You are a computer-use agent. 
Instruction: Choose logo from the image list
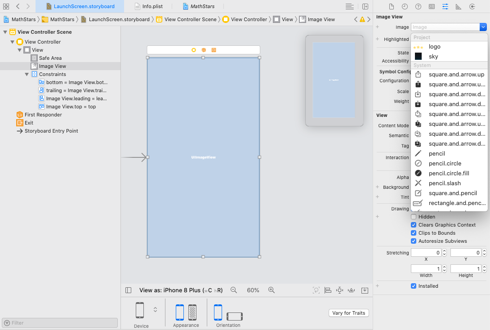(x=450, y=47)
